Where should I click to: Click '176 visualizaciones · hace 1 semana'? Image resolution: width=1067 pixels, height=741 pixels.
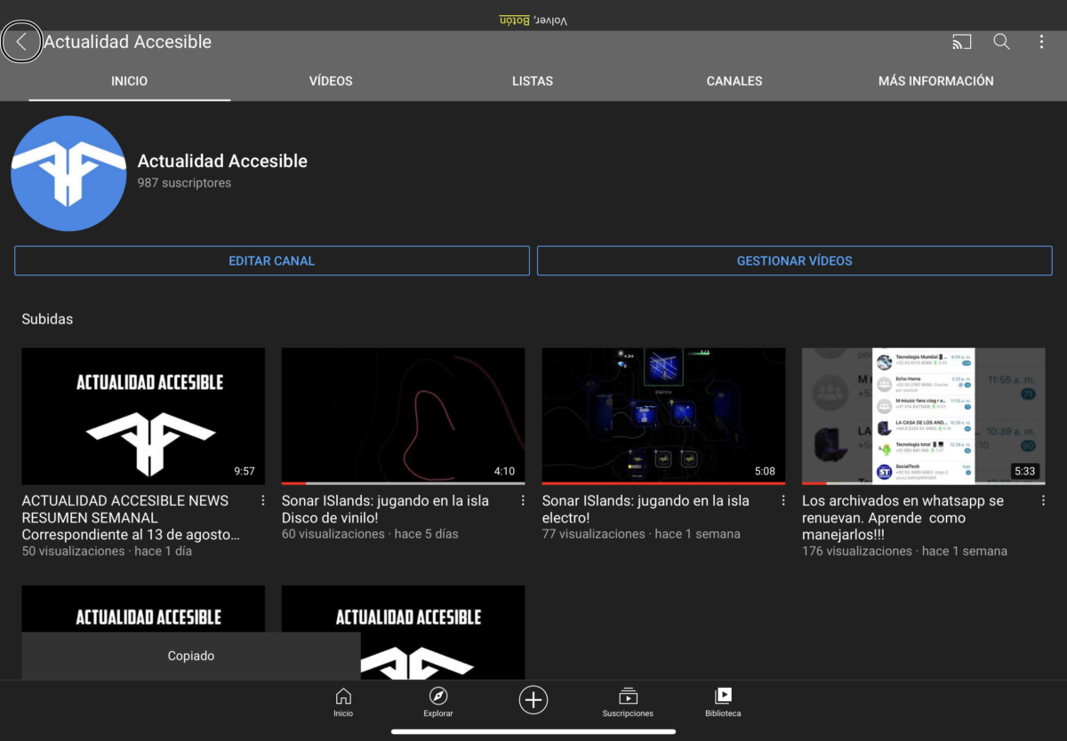coord(904,551)
